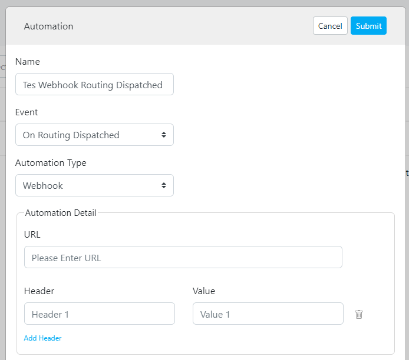Screen dimensions: 409x360
Task: Click the Header column label
Action: tap(39, 291)
